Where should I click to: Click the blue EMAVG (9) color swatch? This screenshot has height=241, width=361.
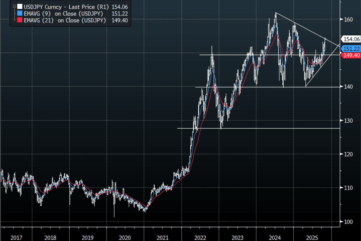pos(20,13)
